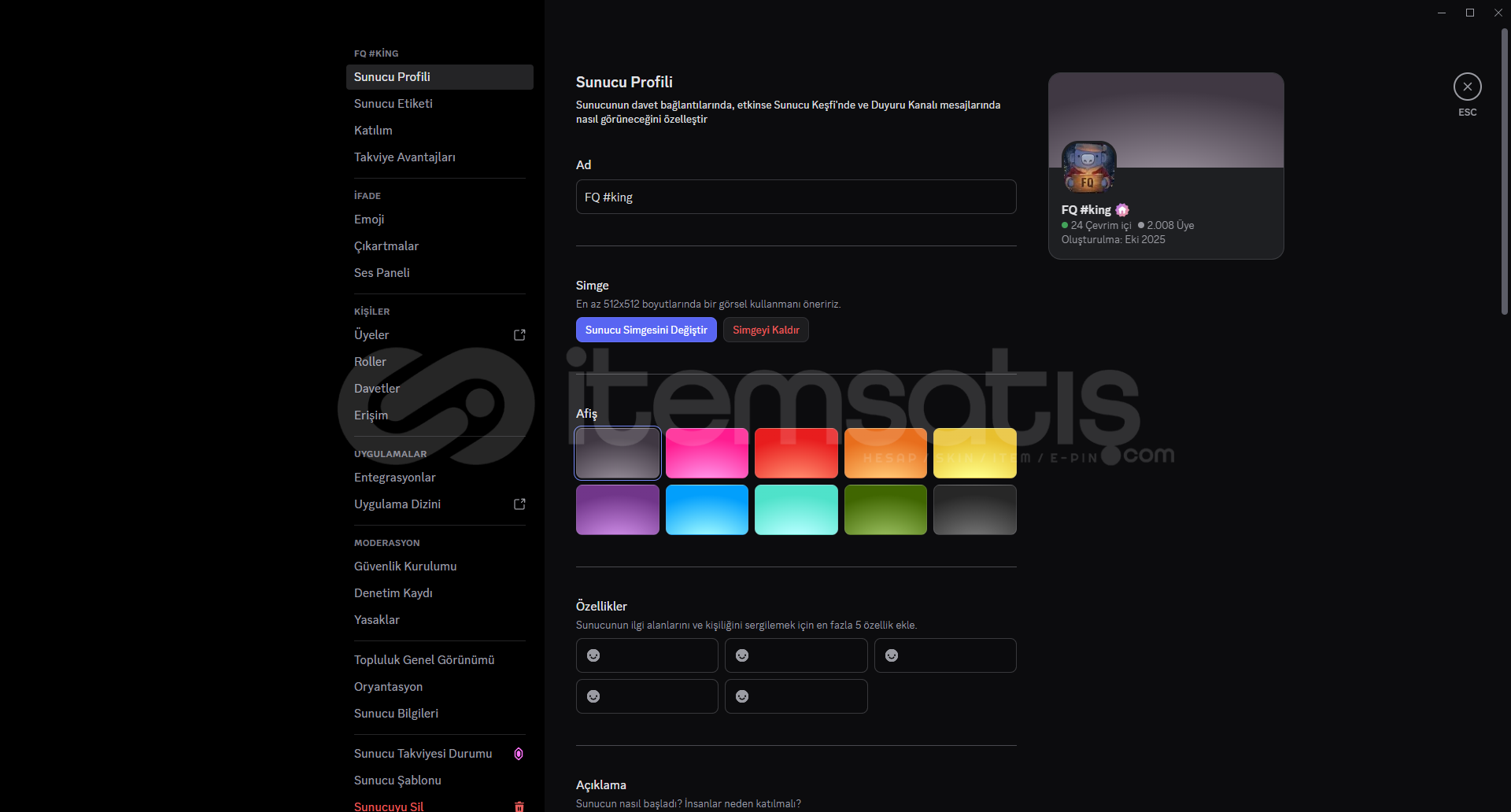Open the Roller settings page
Image resolution: width=1511 pixels, height=812 pixels.
tap(370, 362)
